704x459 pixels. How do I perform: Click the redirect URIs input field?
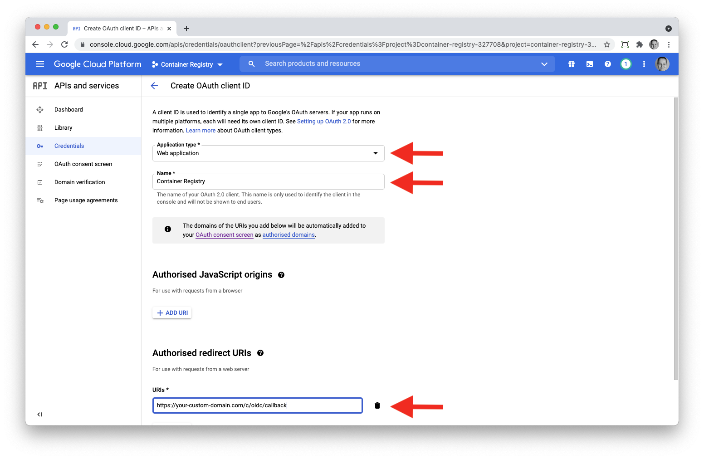[258, 405]
